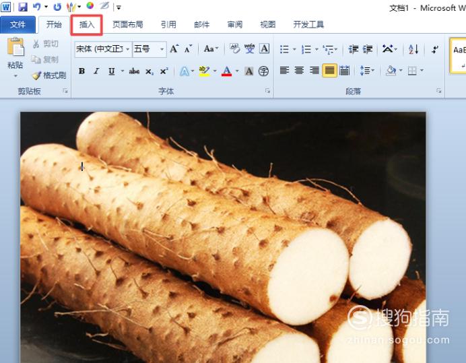
Task: Open the 剪贴板 dialog launcher
Action: [x=65, y=91]
